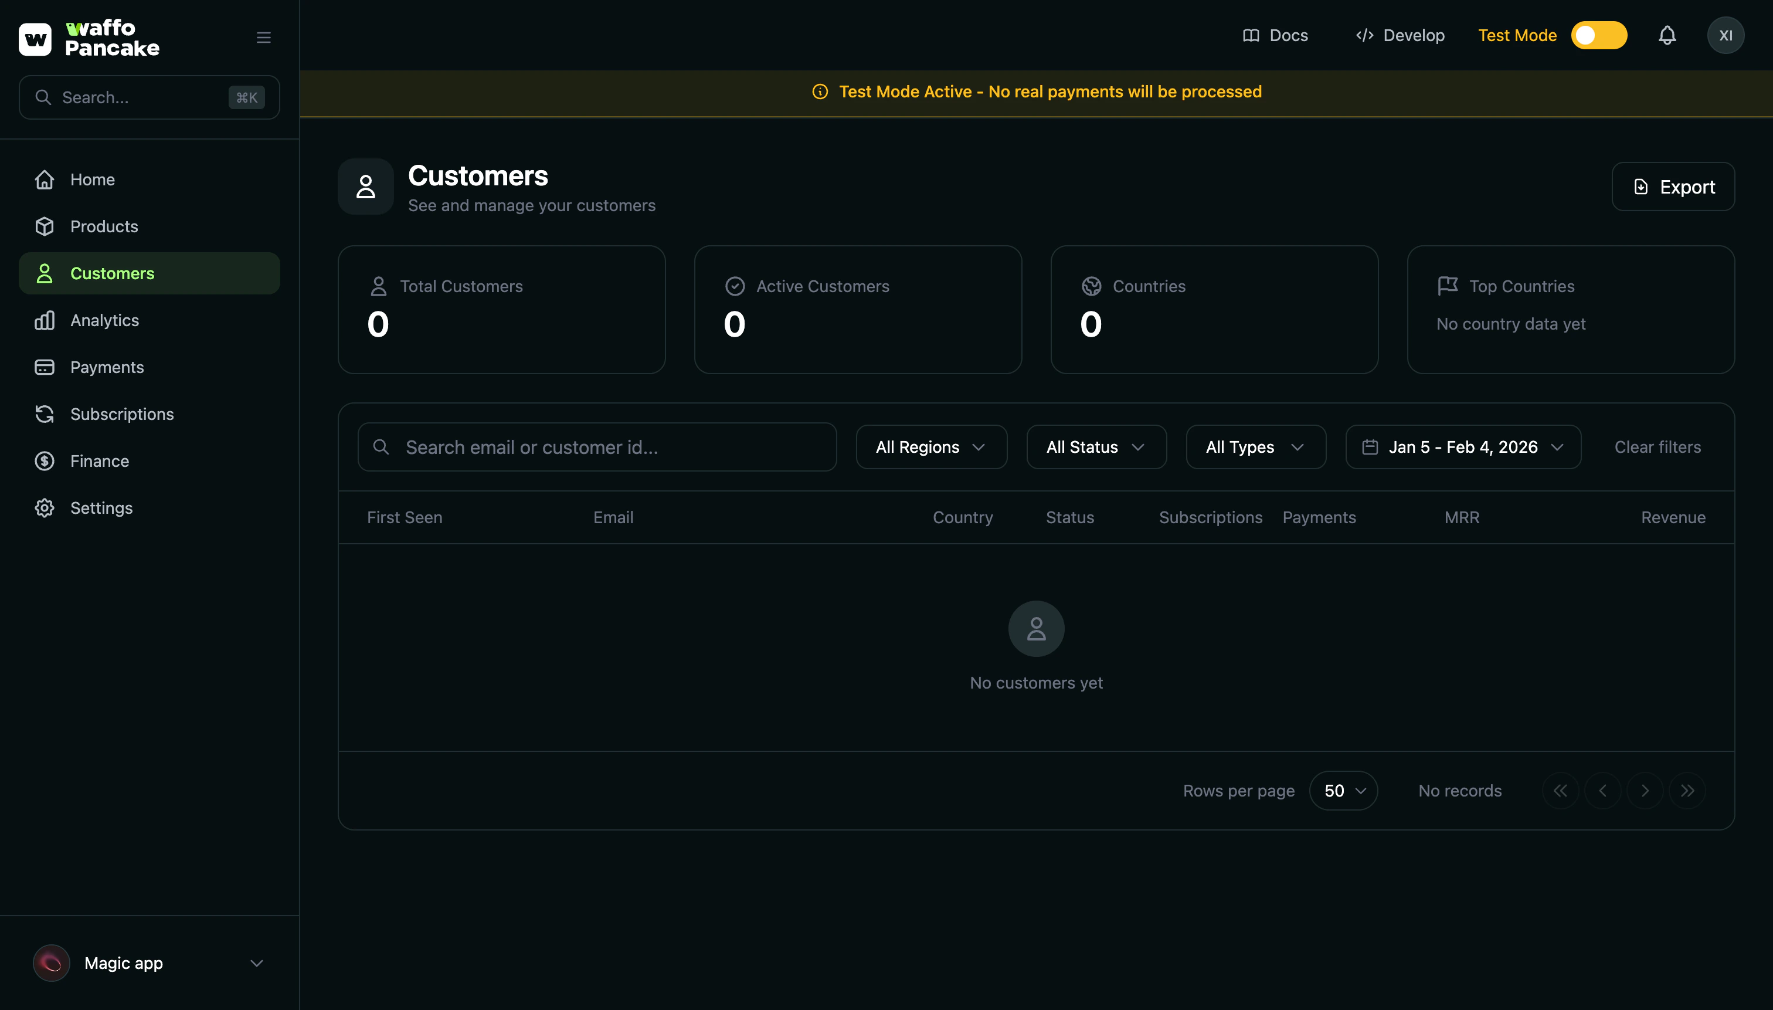Change rows per page from the 50 dropdown
Screen dimensions: 1773x1010
[1343, 790]
